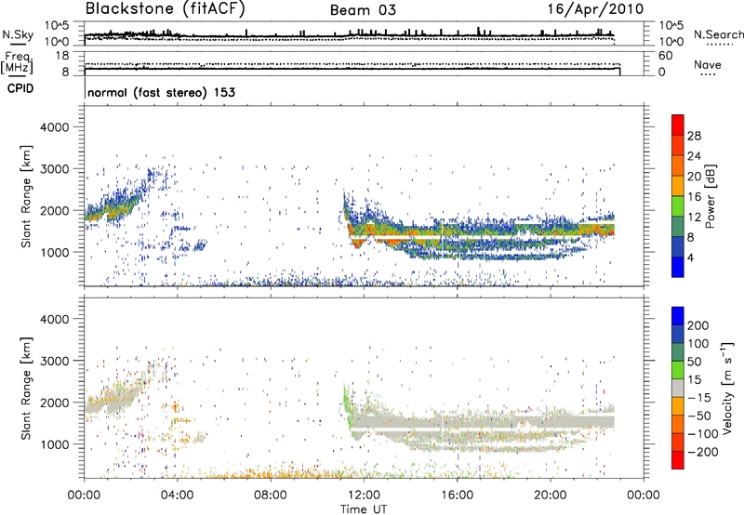Click the '18' tick on frequency axis

tap(62, 56)
